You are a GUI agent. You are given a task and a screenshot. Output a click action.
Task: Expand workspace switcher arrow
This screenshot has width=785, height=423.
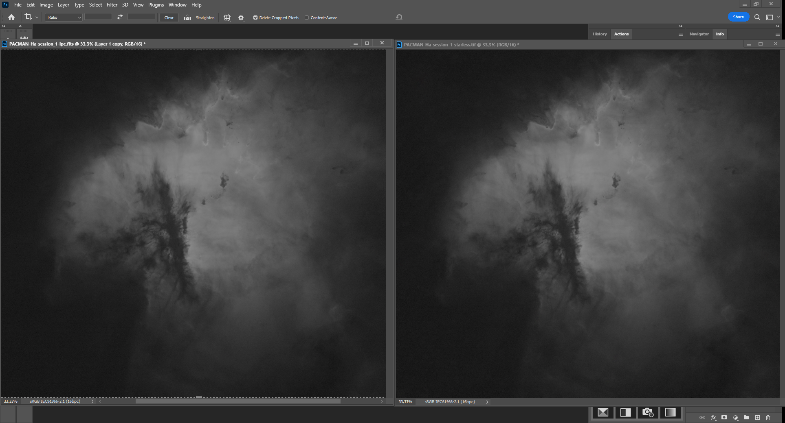tap(778, 17)
